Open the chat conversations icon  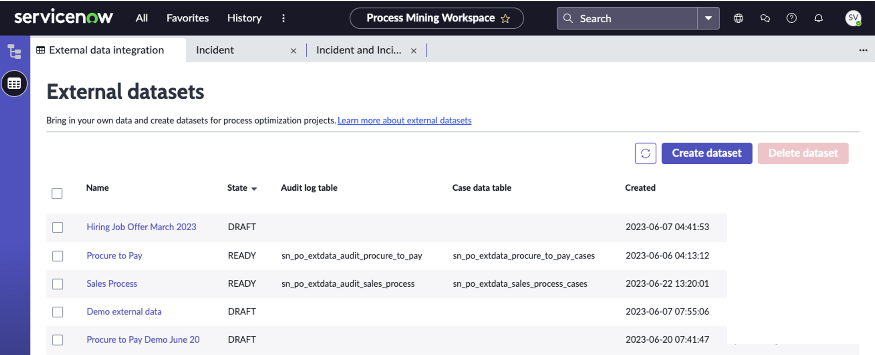[765, 18]
